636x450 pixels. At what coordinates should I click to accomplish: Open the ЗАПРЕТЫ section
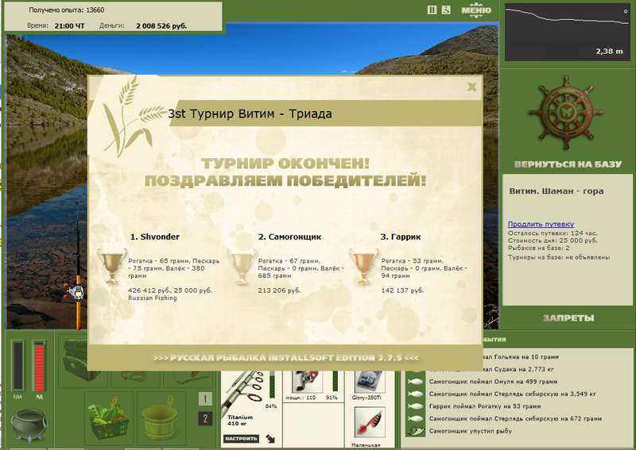568,318
